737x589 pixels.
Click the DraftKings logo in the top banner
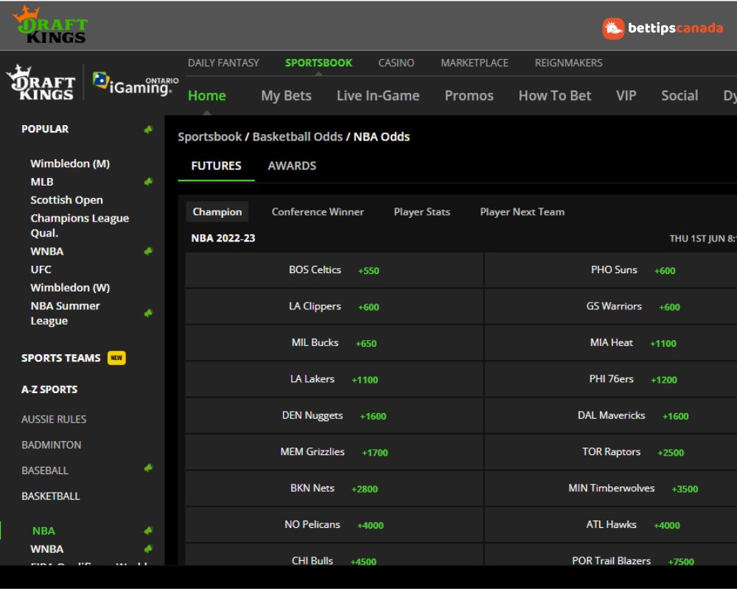(50, 24)
